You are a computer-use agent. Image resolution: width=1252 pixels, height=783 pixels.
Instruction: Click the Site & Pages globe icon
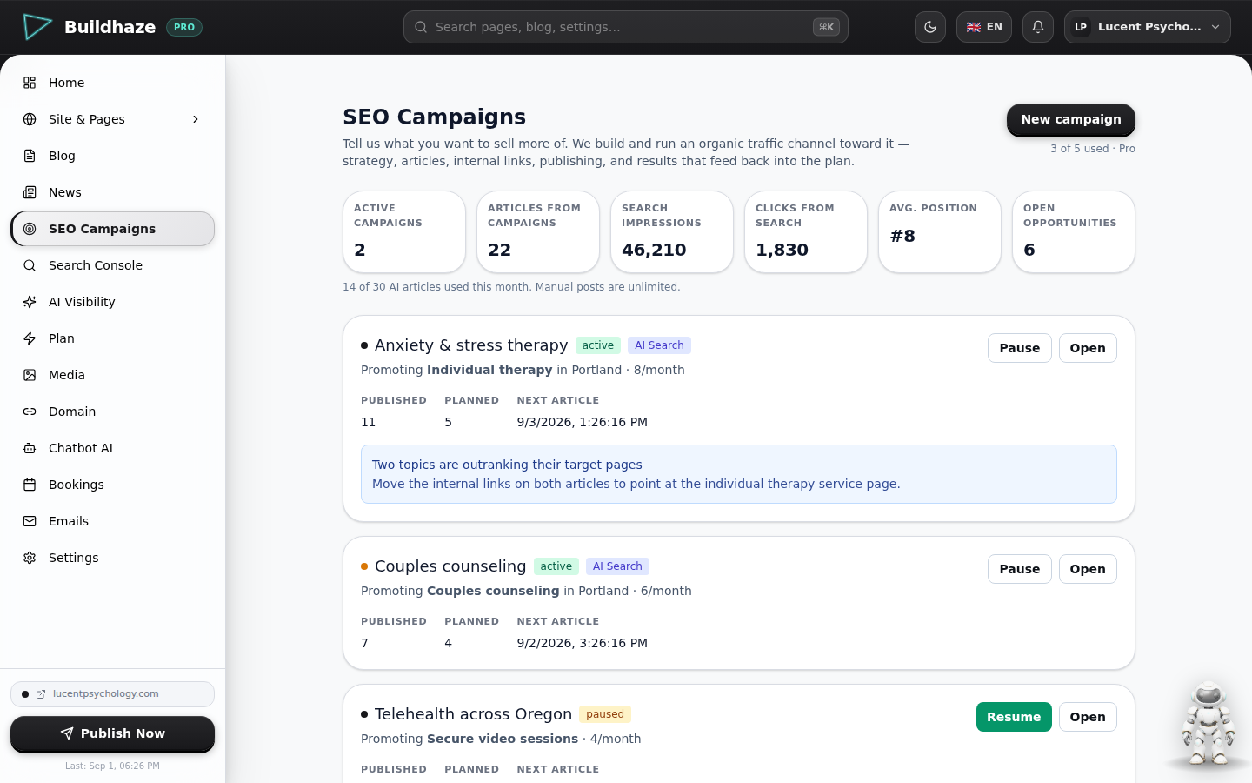(30, 119)
